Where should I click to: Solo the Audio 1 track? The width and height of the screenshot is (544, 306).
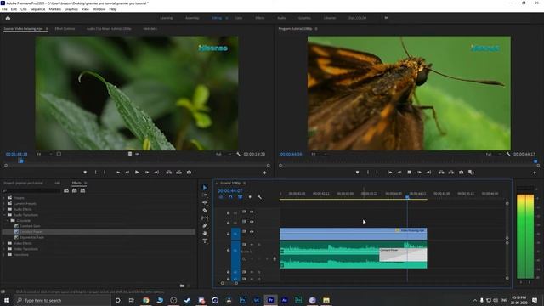click(x=259, y=245)
